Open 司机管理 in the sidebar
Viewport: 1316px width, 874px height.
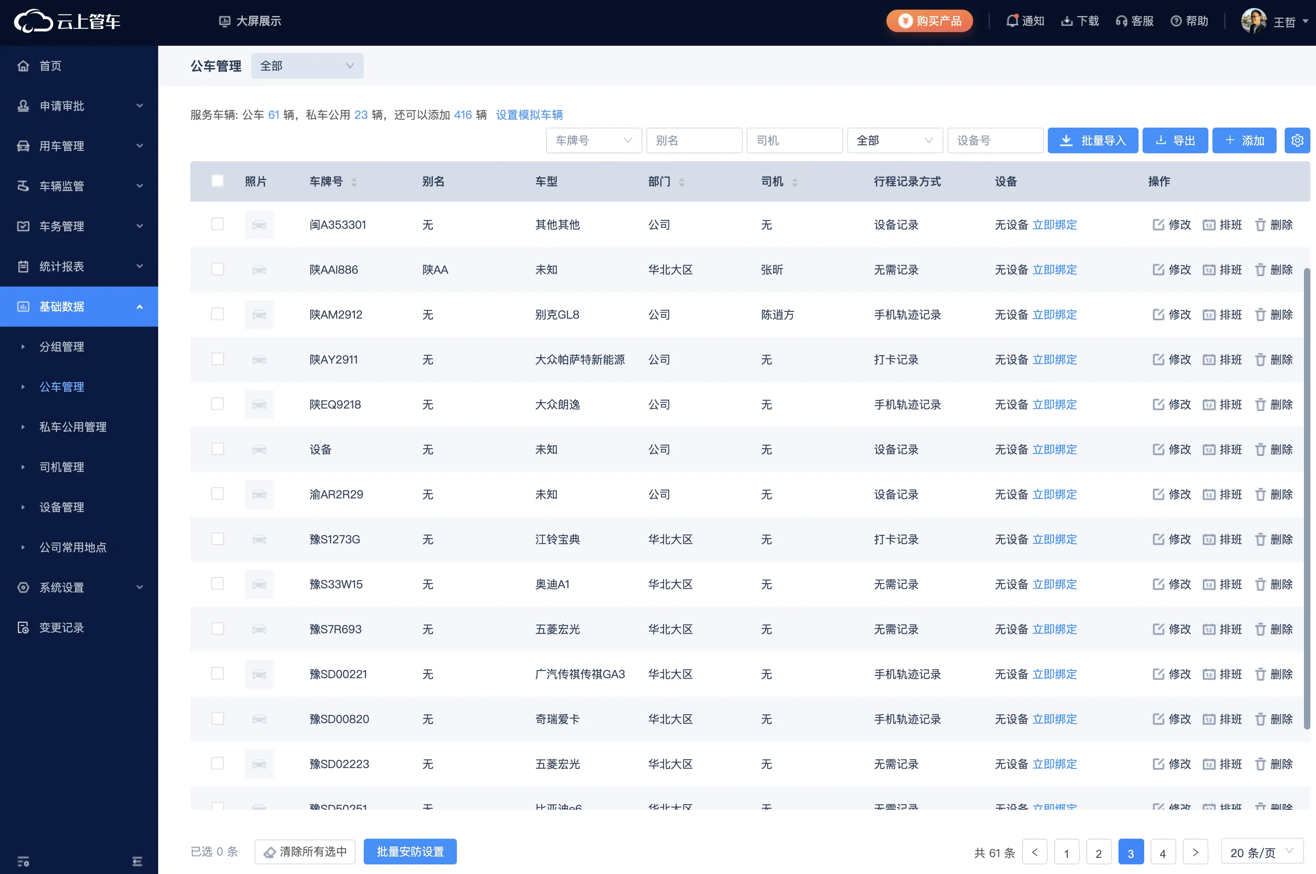tap(62, 467)
